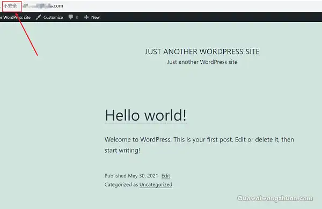Open comments bubble icon in admin bar
This screenshot has height=209, width=322.
pos(71,17)
